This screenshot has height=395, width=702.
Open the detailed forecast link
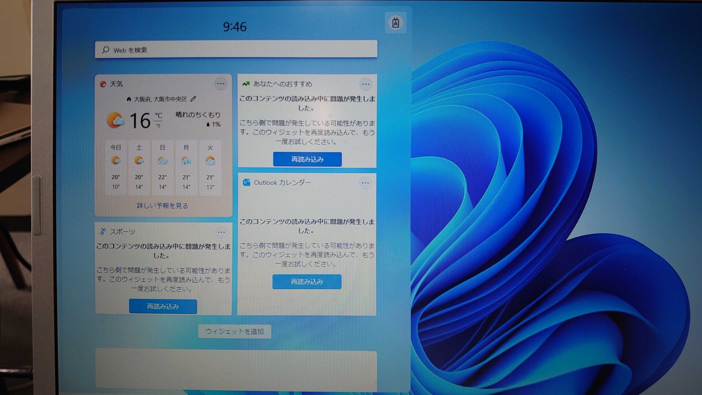coord(162,206)
